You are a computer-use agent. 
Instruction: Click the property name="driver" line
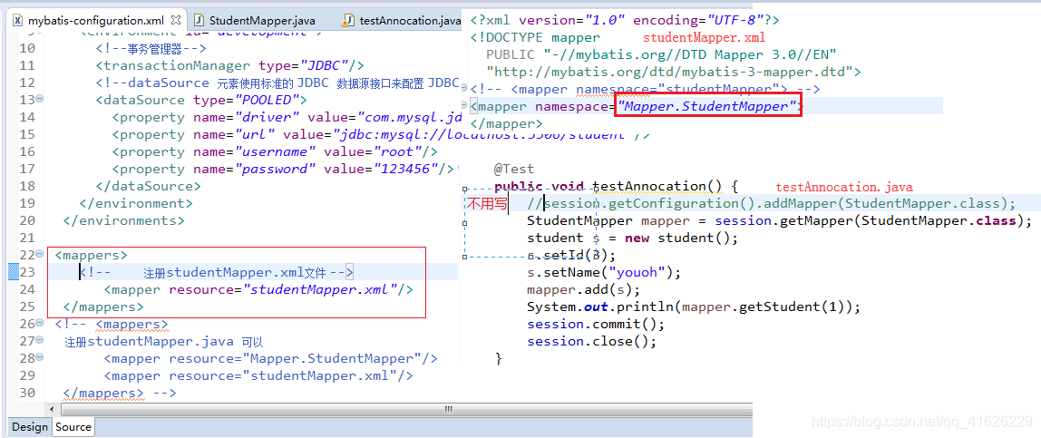point(286,117)
